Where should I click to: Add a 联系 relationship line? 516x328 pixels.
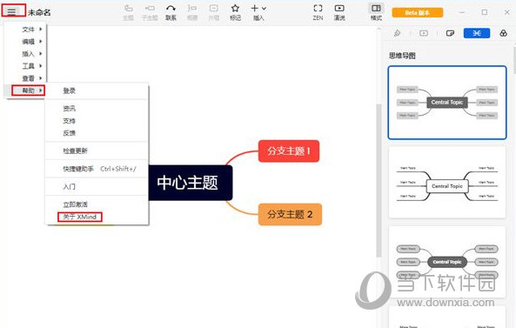171,12
